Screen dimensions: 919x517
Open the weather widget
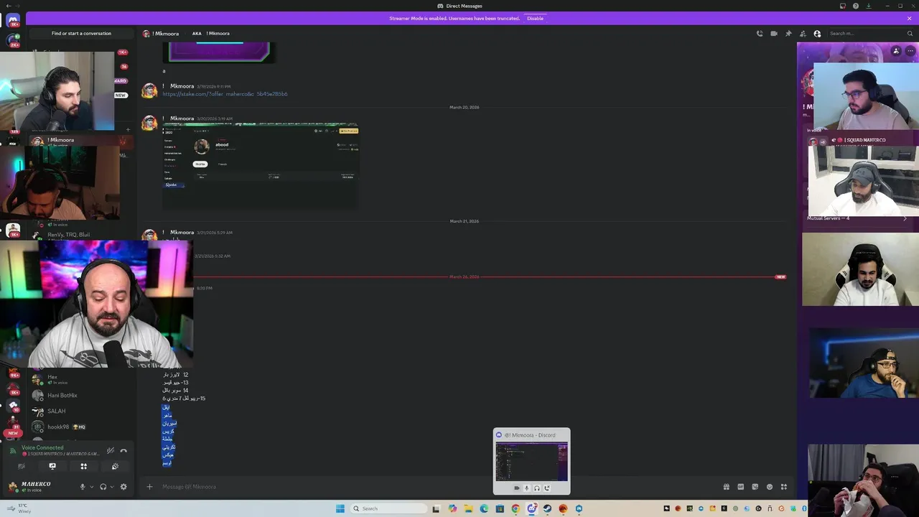[18, 508]
